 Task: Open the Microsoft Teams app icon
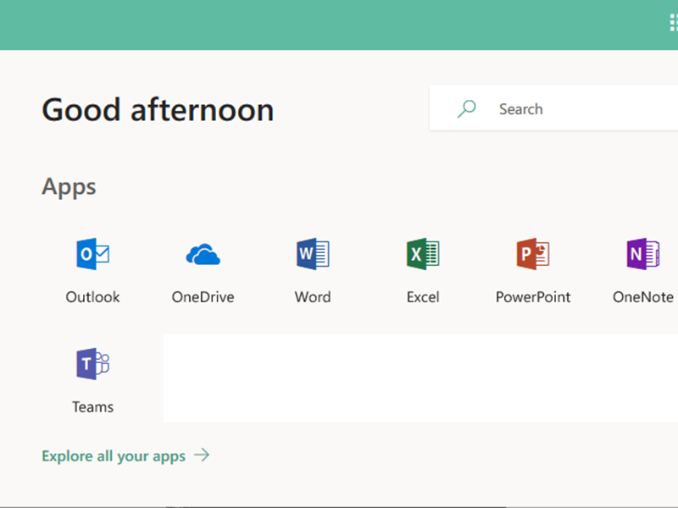tap(92, 364)
